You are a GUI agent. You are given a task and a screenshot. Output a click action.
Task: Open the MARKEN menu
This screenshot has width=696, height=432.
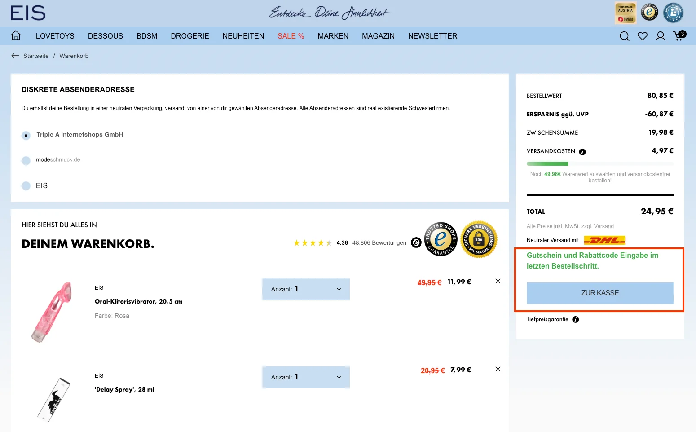(333, 36)
